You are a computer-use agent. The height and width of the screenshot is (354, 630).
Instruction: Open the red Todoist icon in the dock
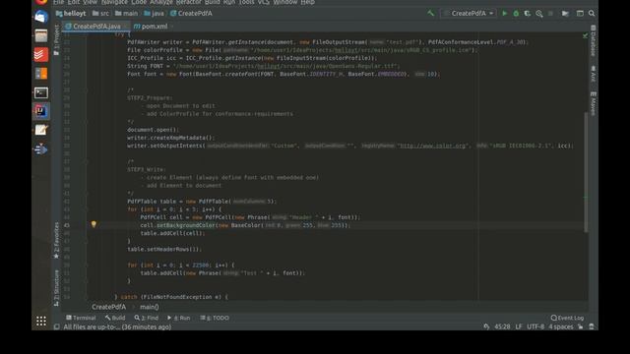pos(41,55)
